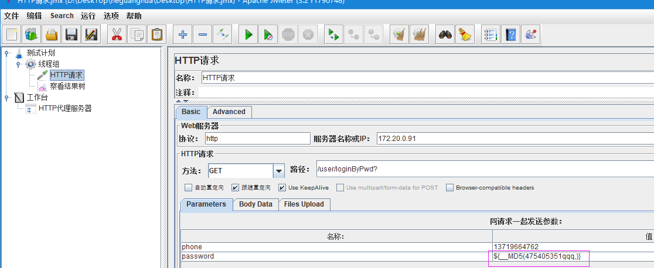654x268 pixels.
Task: Open the Search menu
Action: click(x=62, y=16)
